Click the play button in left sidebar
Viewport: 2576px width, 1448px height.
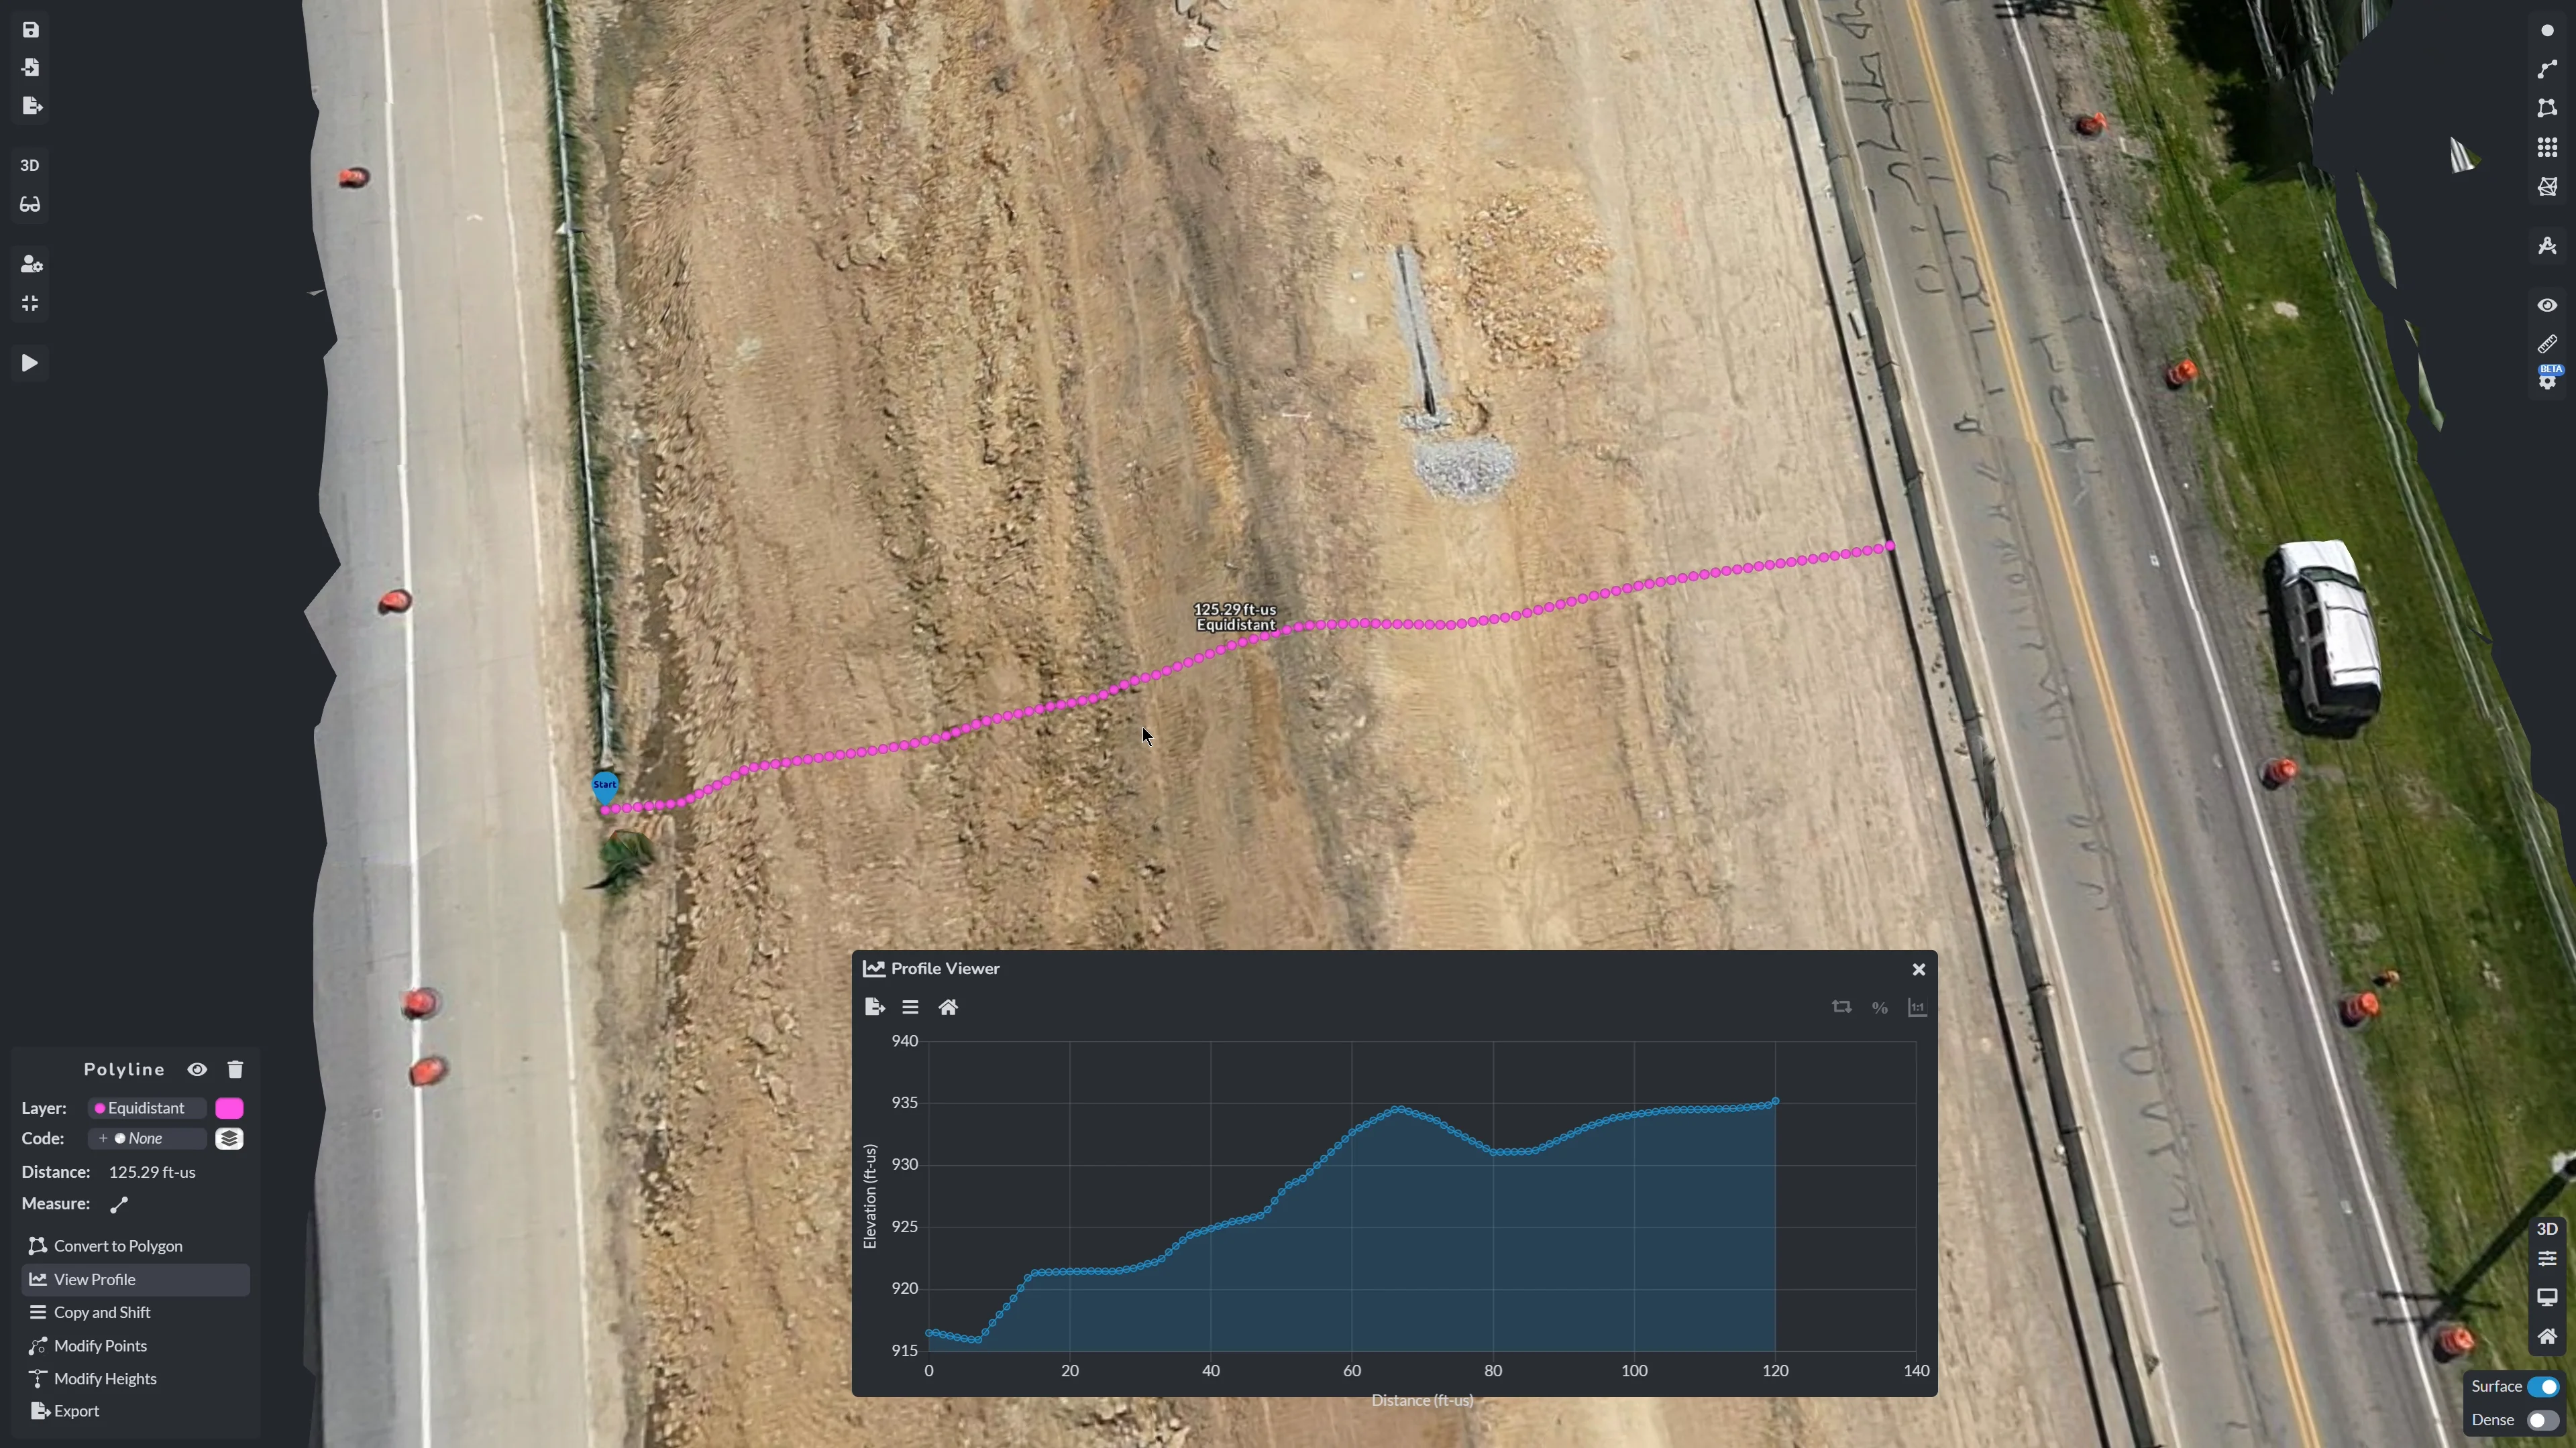click(30, 364)
